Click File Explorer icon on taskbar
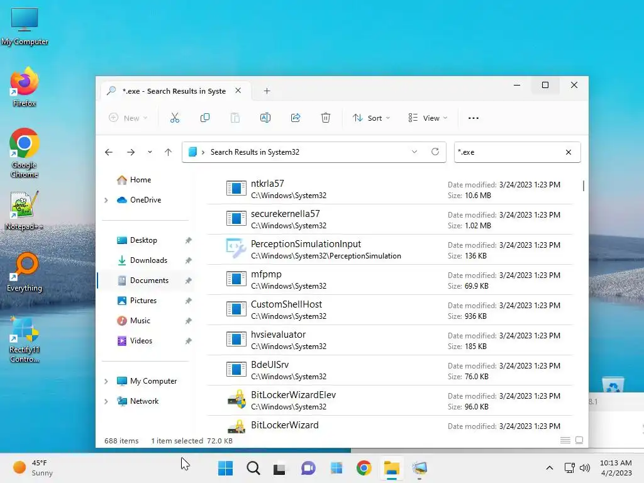Viewport: 644px width, 483px height. [x=391, y=468]
